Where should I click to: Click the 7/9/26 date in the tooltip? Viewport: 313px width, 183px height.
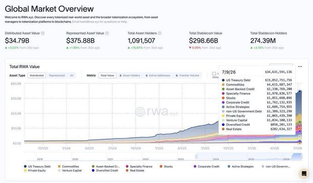tap(229, 72)
